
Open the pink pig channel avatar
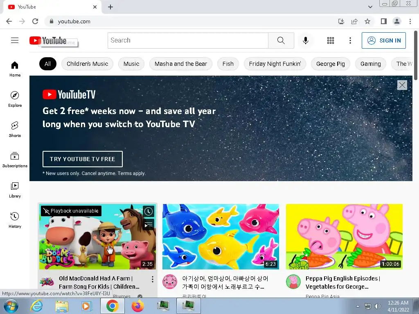pyautogui.click(x=170, y=282)
